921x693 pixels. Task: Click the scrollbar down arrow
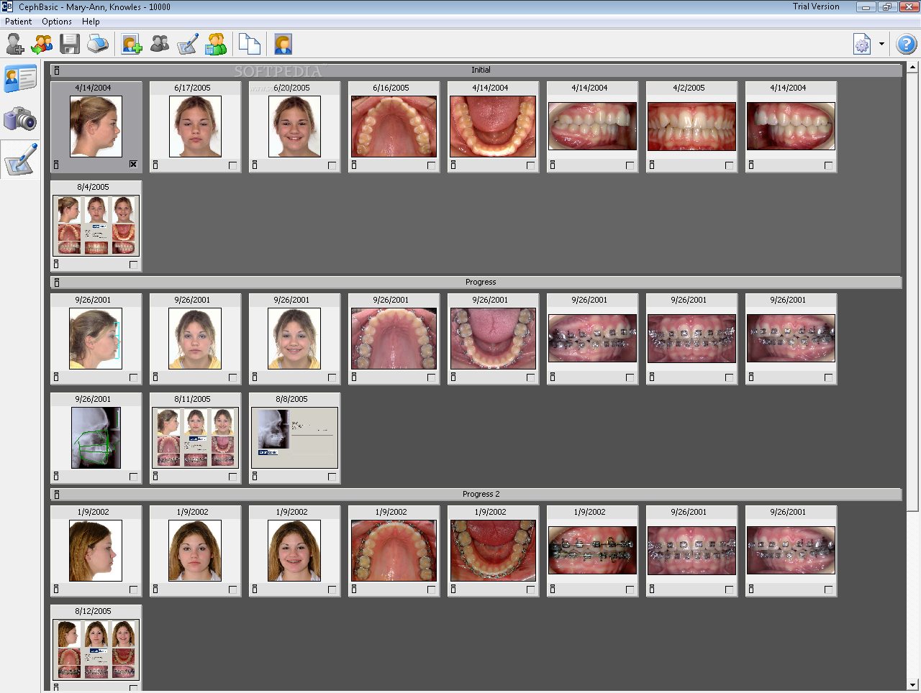912,685
